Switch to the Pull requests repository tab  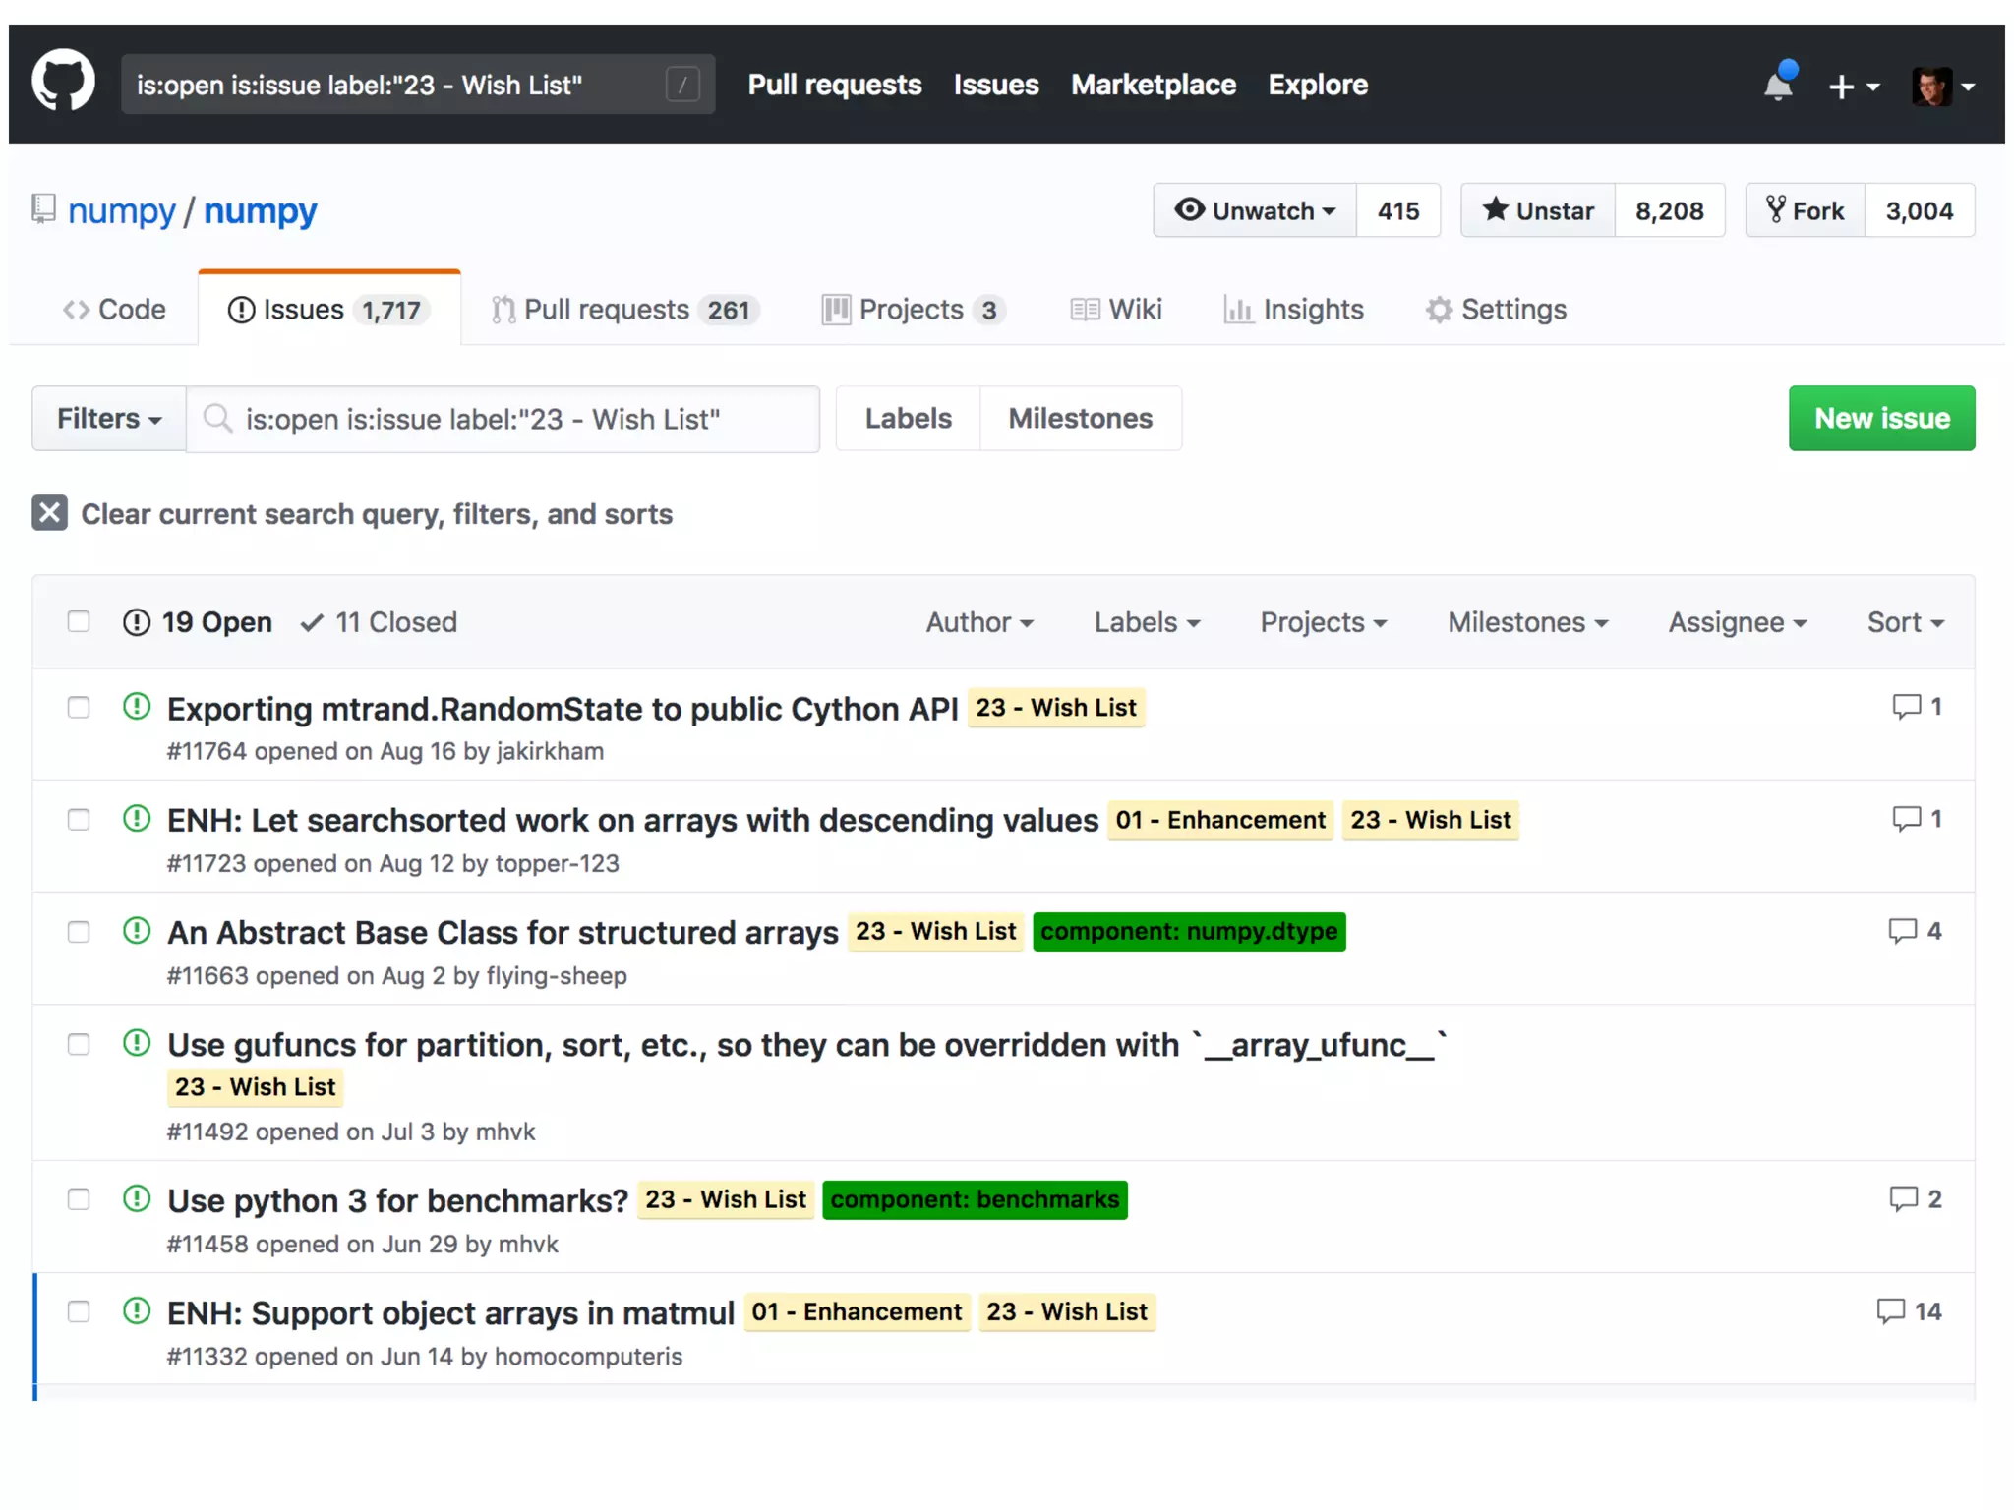(623, 310)
